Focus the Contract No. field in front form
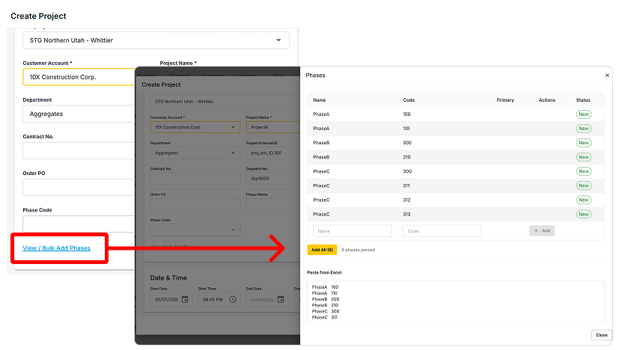This screenshot has height=350, width=619. 79,151
